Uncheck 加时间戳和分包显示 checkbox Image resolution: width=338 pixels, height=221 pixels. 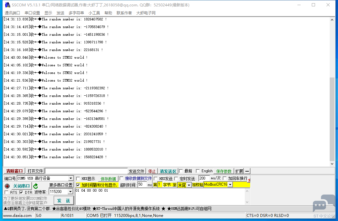click(x=78, y=185)
